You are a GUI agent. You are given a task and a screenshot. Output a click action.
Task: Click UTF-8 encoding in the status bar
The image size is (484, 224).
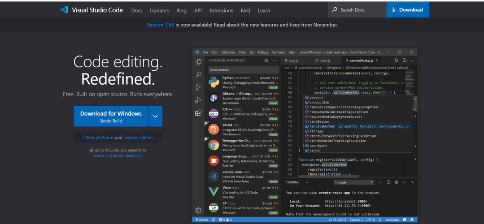pos(371,220)
